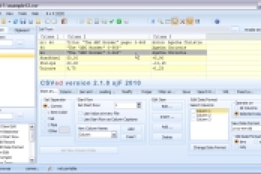Viewport: 261px width, 174px height.
Task: Select the Selected Columns radio under Operate on
Action: 236,114
